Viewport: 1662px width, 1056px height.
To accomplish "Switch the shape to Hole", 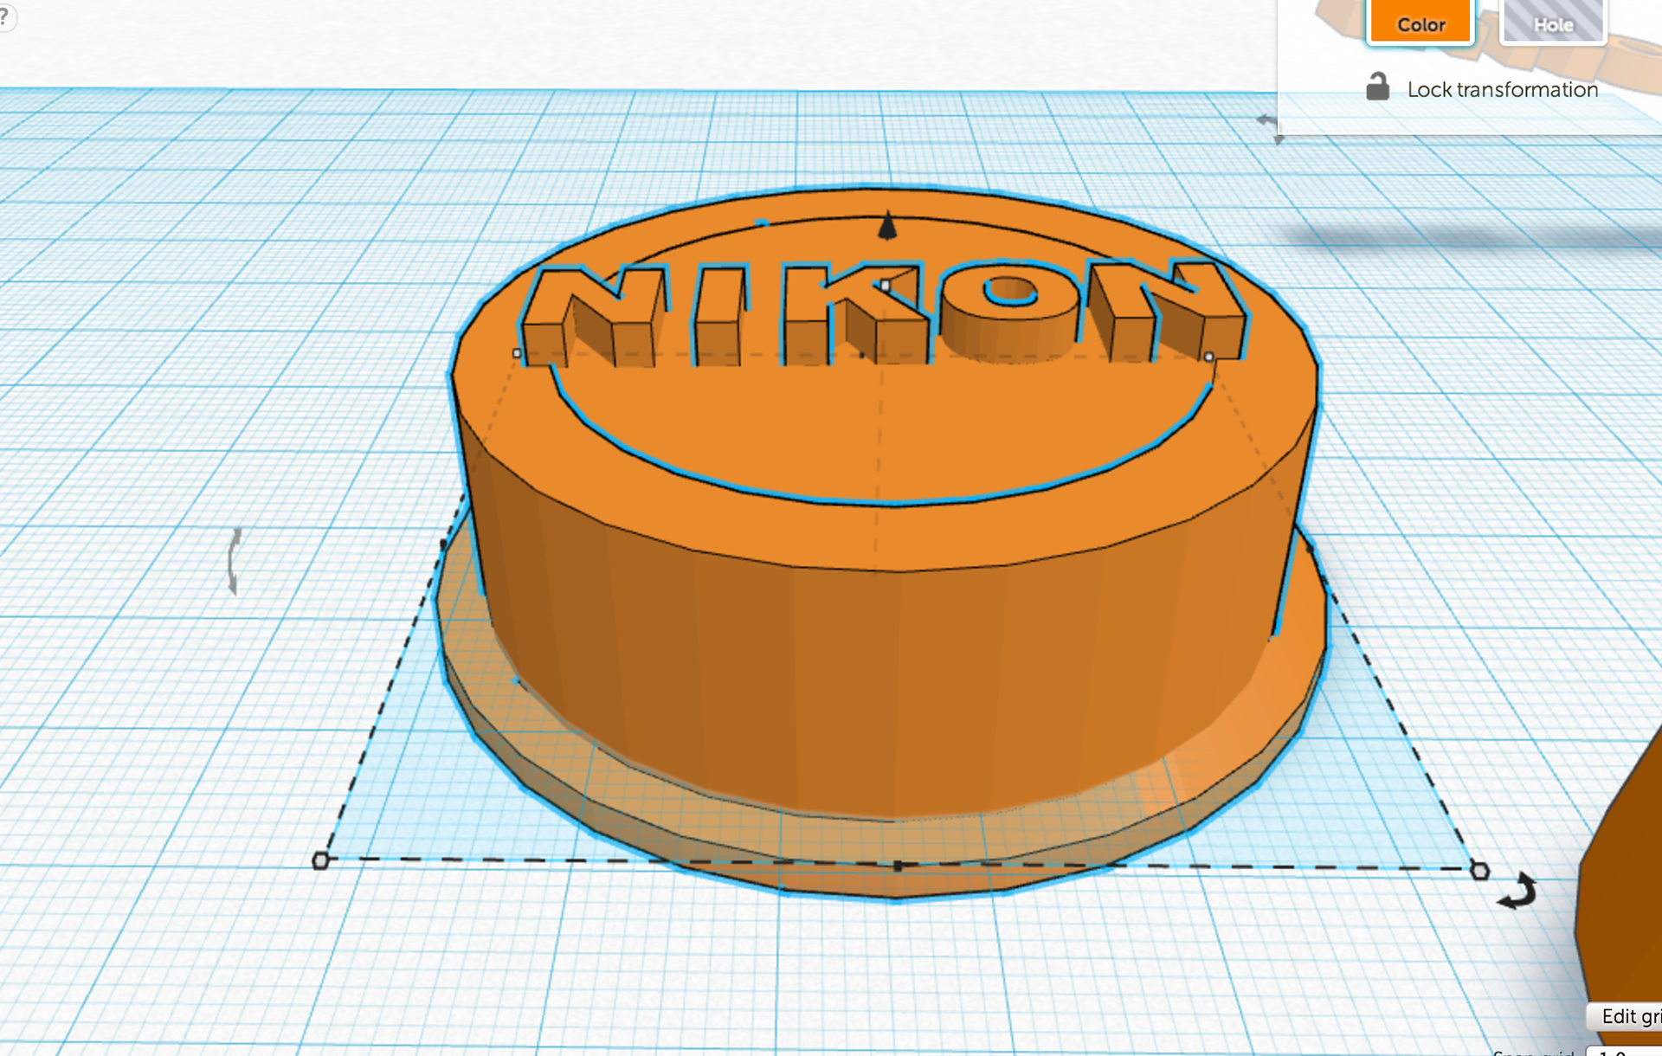I will pyautogui.click(x=1553, y=21).
